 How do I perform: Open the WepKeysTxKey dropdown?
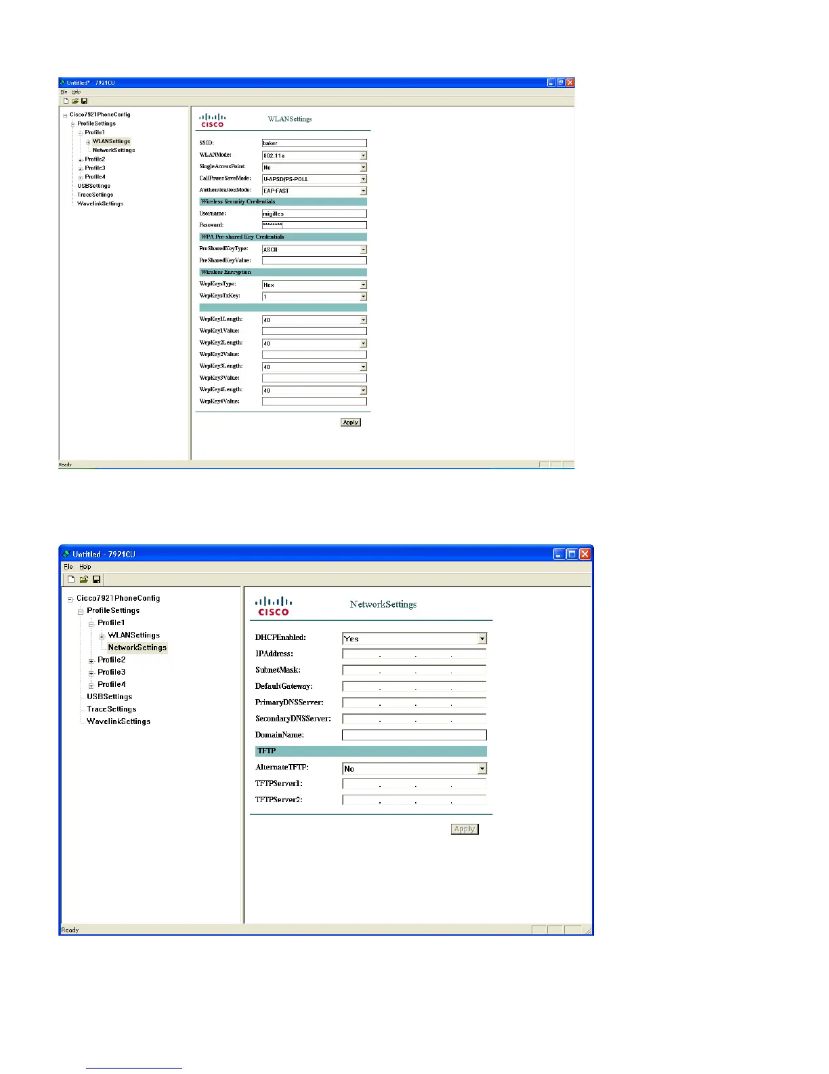coord(364,296)
